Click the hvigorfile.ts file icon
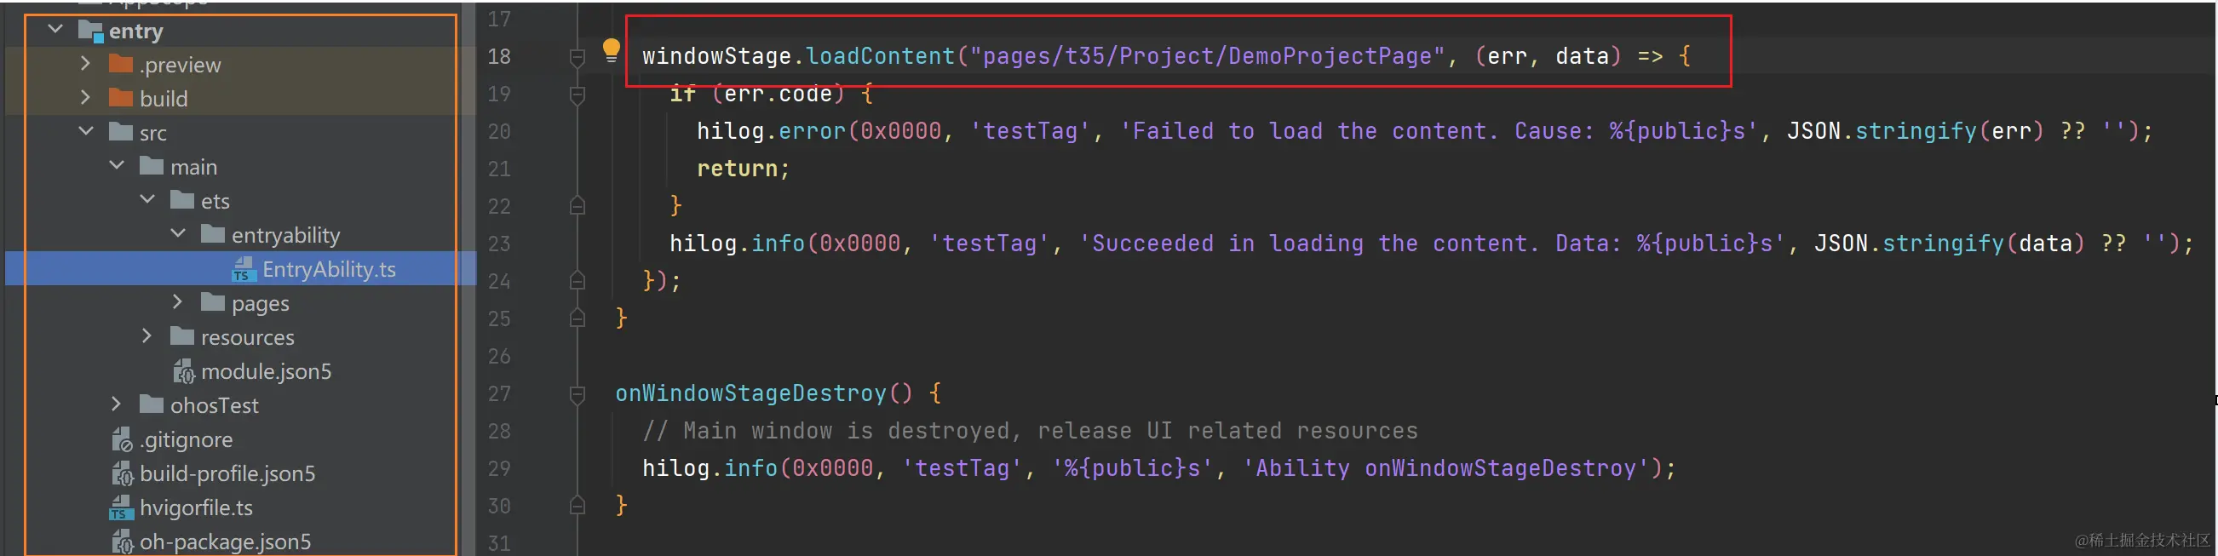 122,507
